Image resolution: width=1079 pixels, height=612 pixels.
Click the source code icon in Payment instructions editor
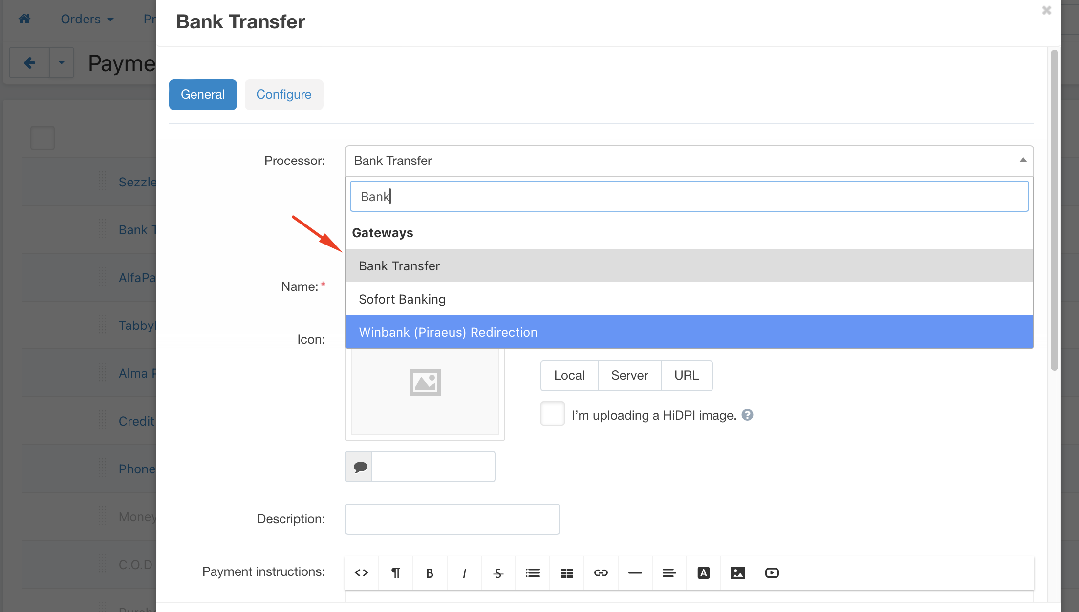(361, 572)
